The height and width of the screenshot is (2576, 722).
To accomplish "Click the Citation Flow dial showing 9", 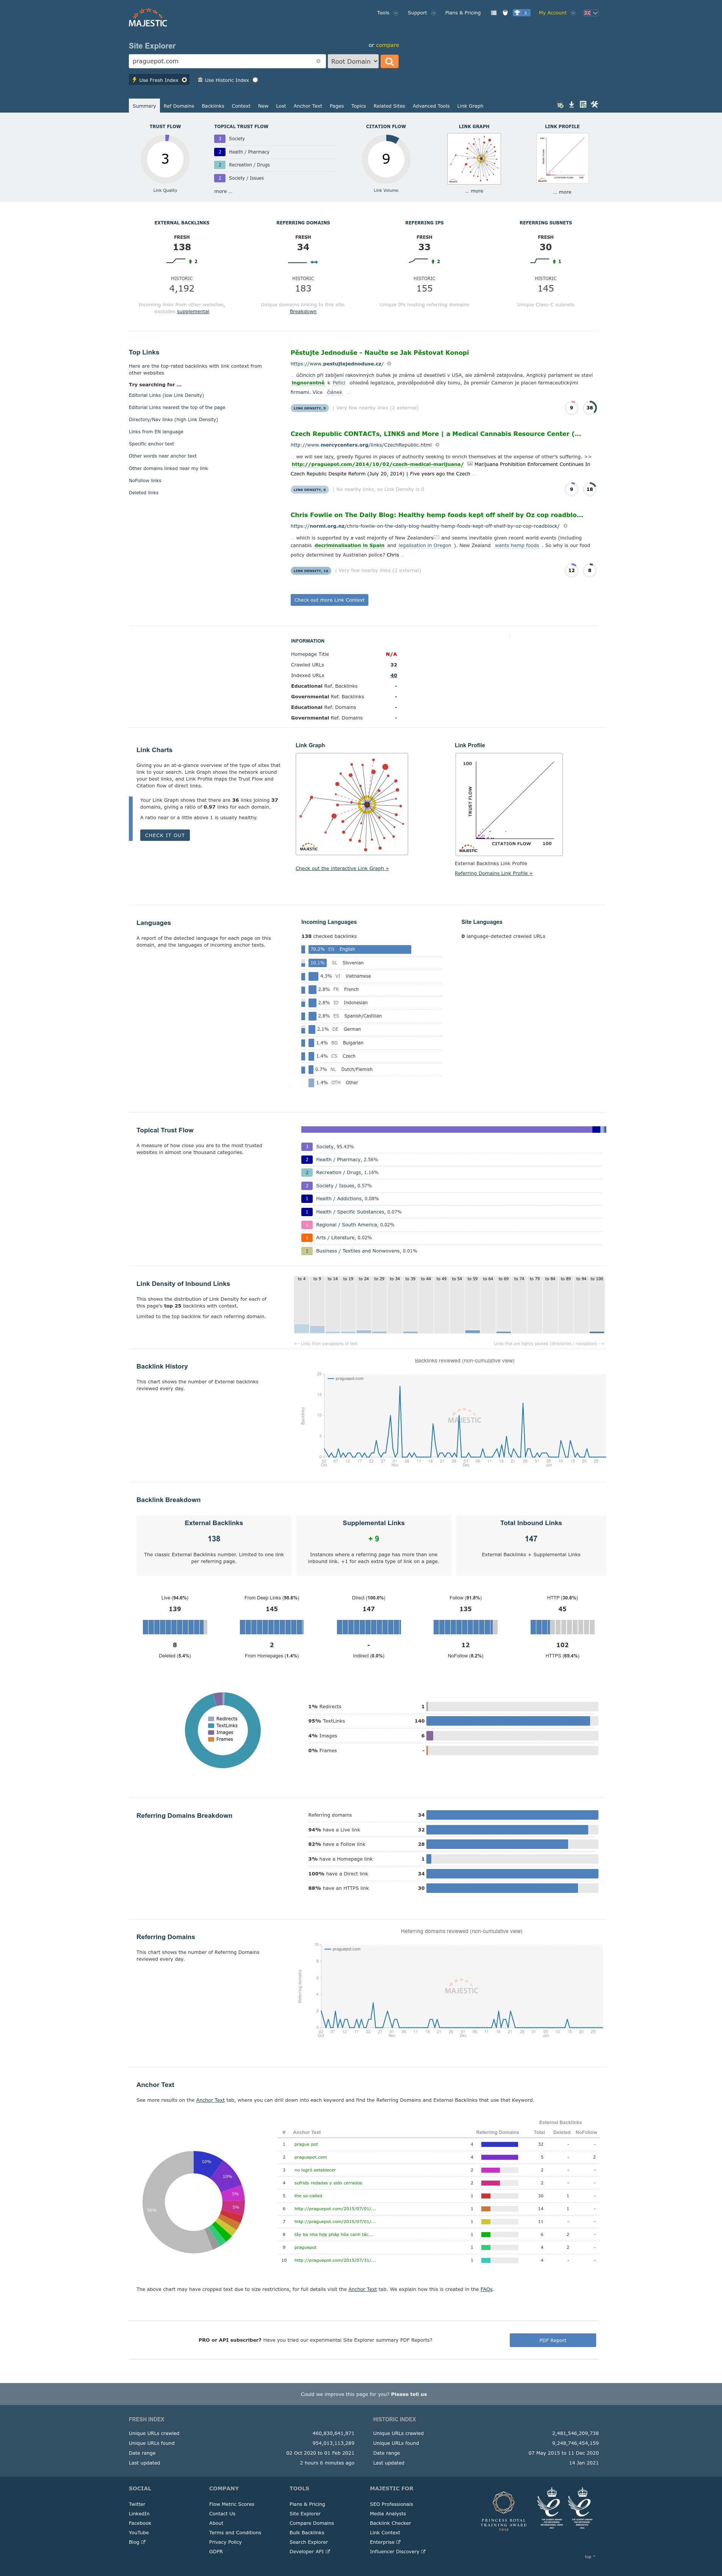I will point(386,158).
